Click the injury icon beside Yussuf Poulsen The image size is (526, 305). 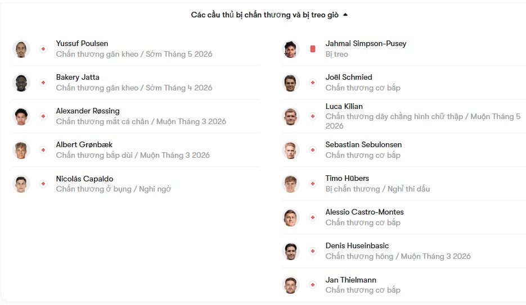coord(43,49)
